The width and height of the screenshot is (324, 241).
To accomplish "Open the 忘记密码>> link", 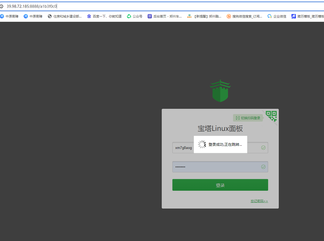I will (259, 201).
